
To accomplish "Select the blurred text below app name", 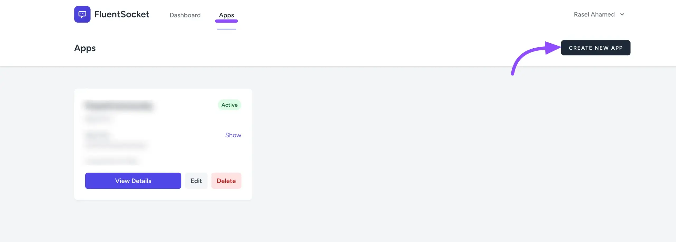I will [98, 119].
